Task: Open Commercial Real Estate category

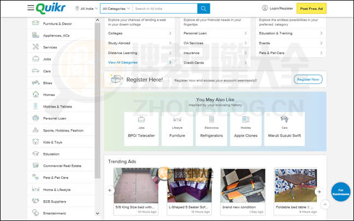Action: [x=61, y=166]
